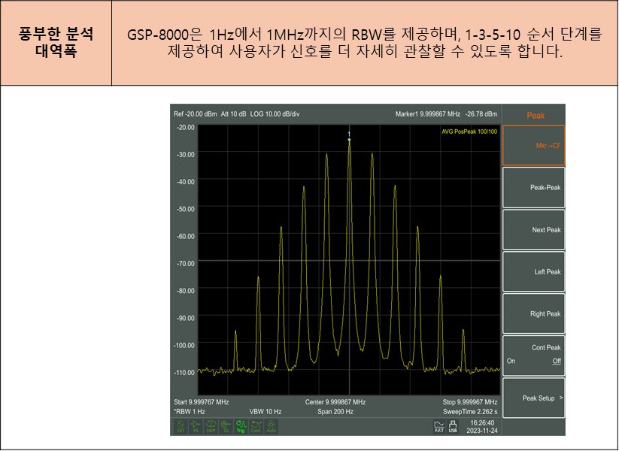Click the Span 200 Hz readout

click(x=335, y=412)
